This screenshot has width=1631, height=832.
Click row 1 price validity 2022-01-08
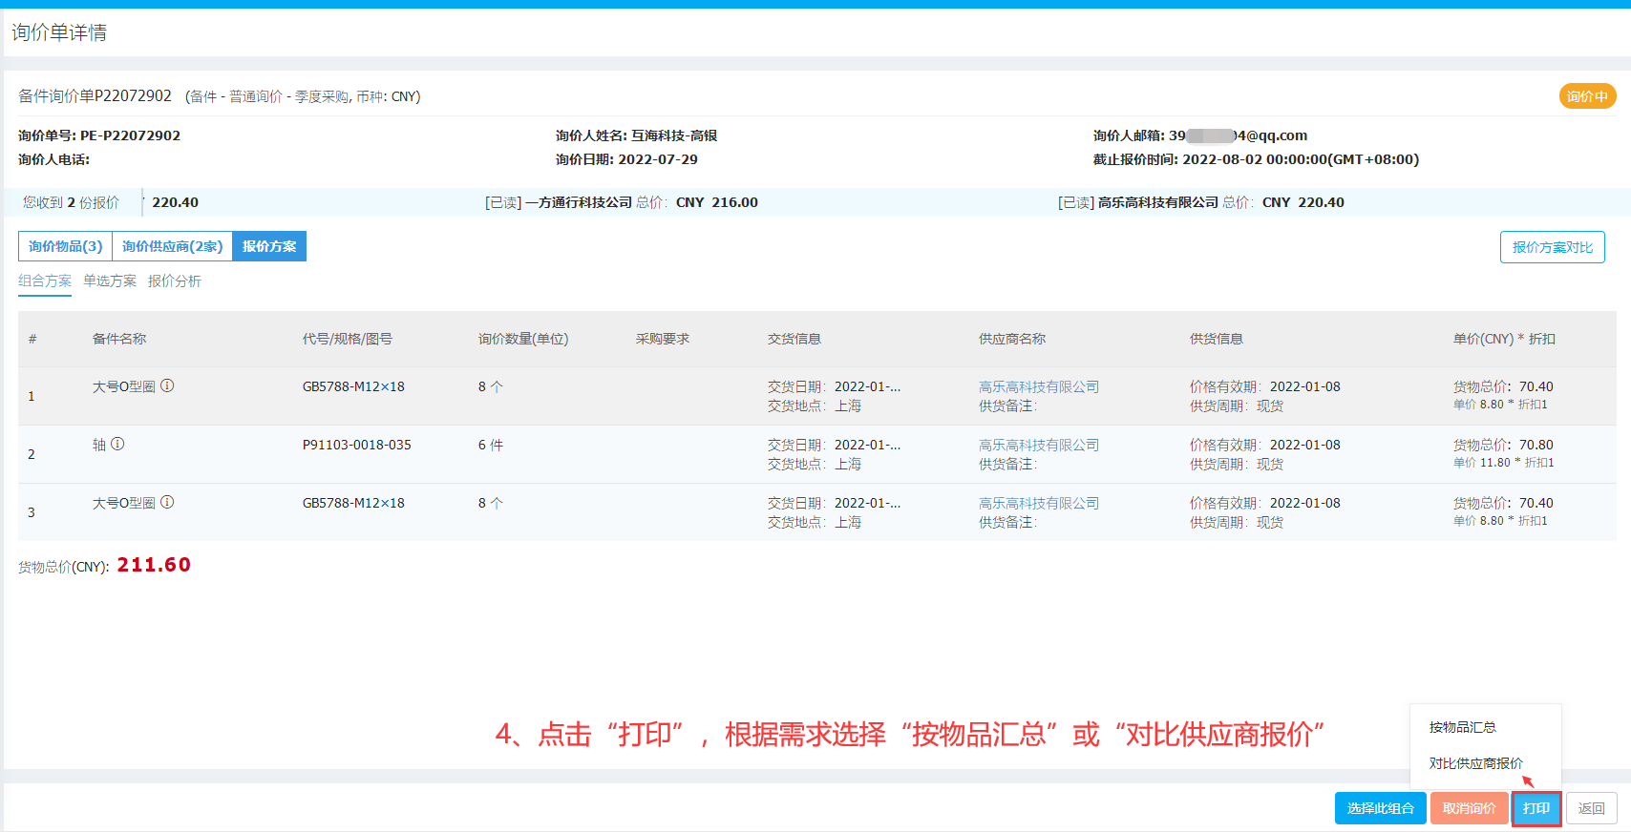[1305, 386]
